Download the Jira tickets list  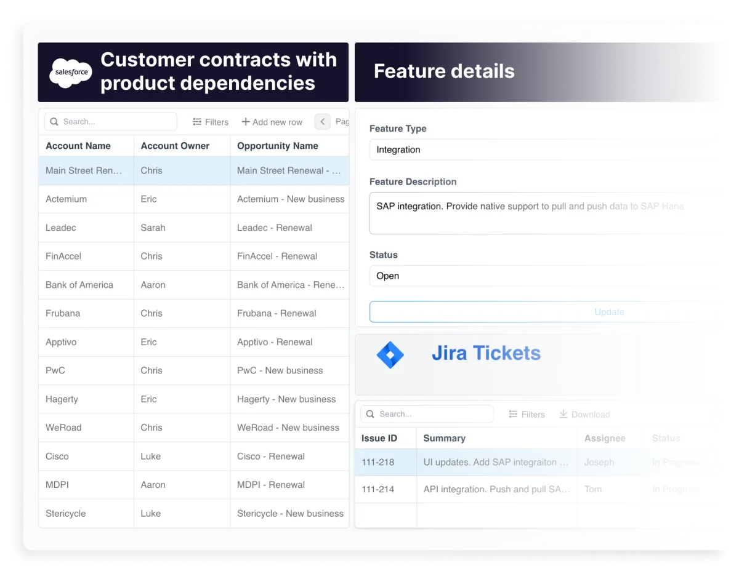click(x=584, y=414)
